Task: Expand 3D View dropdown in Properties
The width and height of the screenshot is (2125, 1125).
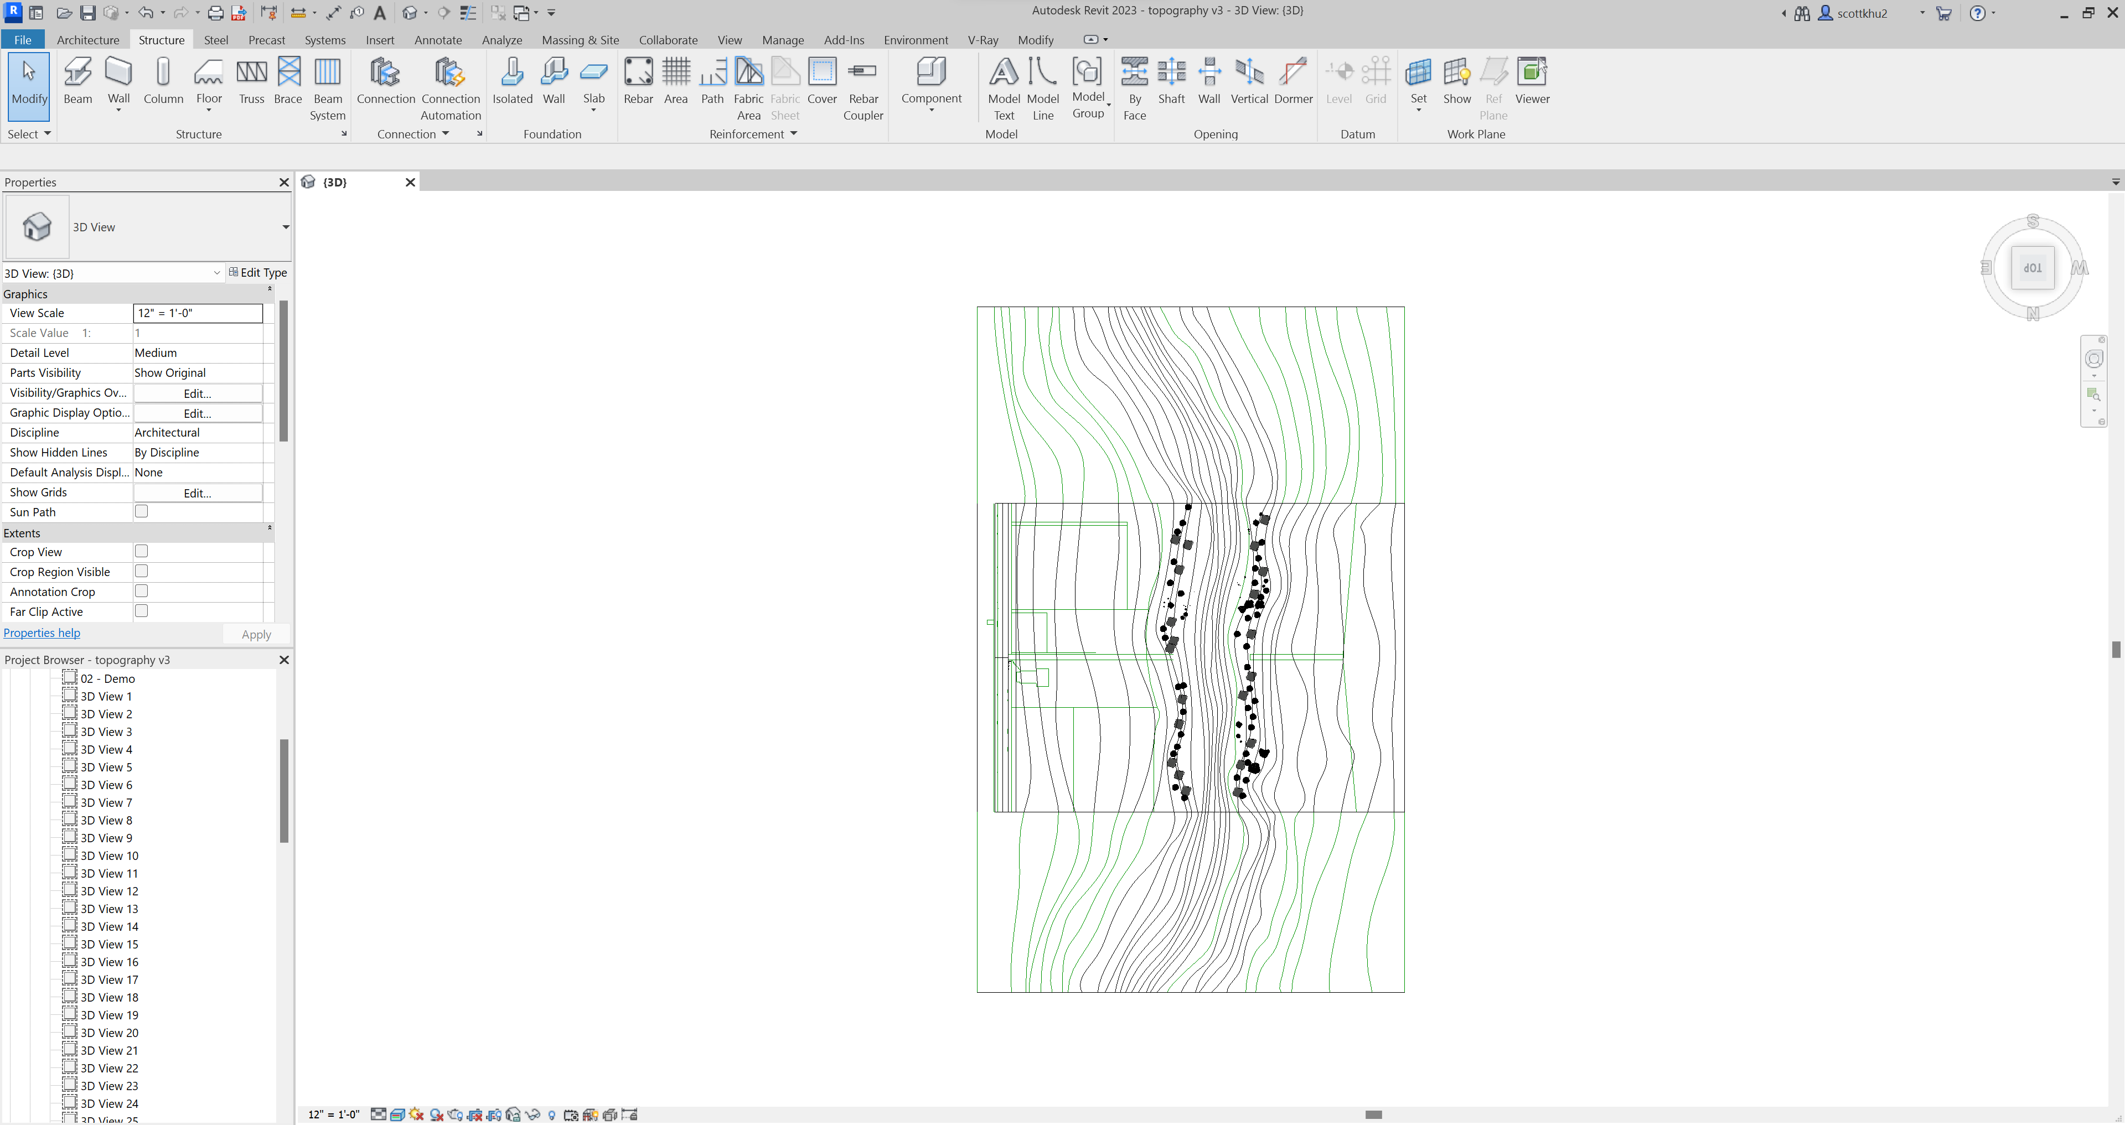Action: pos(287,227)
